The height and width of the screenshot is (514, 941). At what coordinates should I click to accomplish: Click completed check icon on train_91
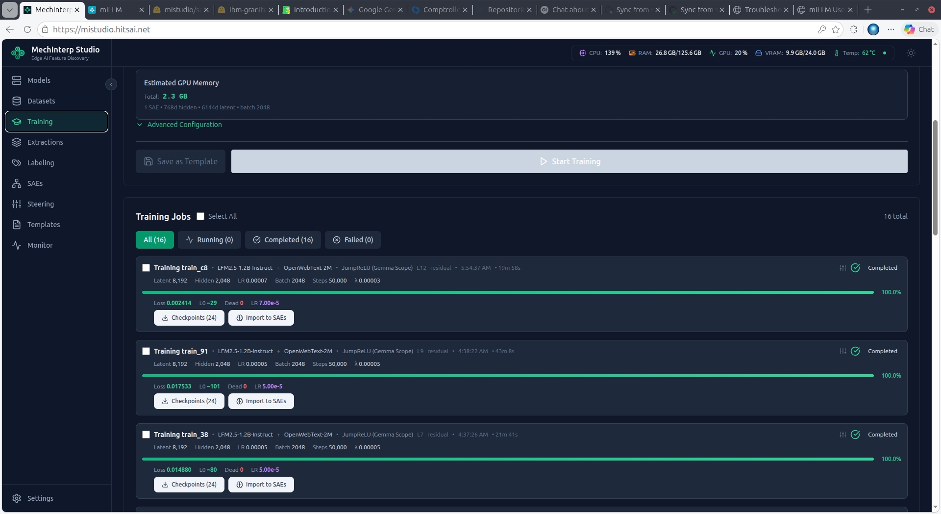[x=855, y=351]
